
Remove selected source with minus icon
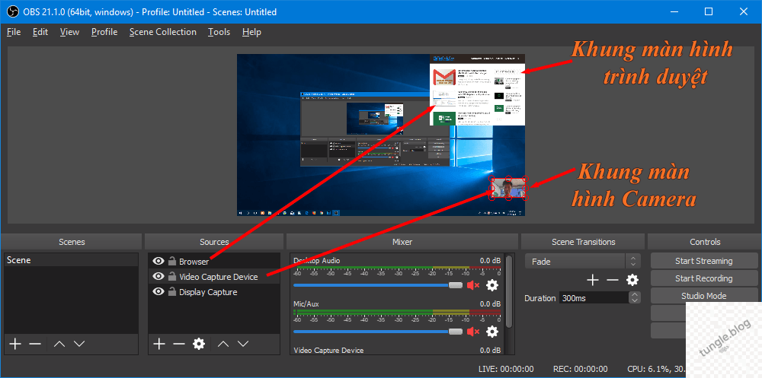179,344
